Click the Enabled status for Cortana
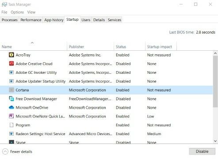 pyautogui.click(x=122, y=90)
